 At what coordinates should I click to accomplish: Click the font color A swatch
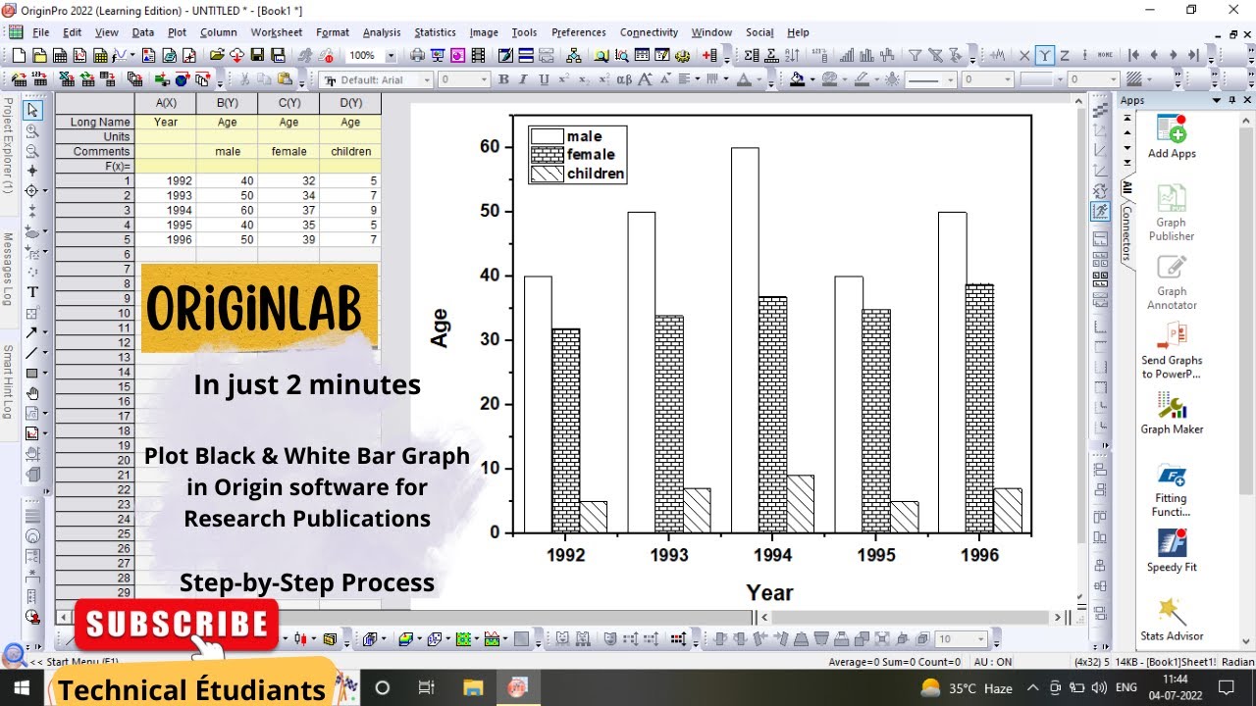745,79
